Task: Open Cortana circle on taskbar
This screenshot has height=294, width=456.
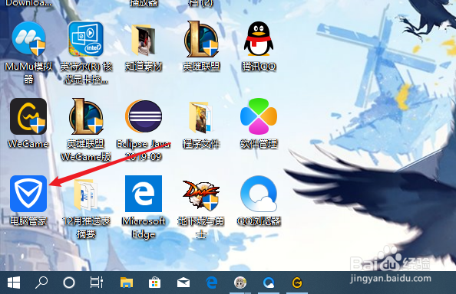Action: pyautogui.click(x=69, y=283)
